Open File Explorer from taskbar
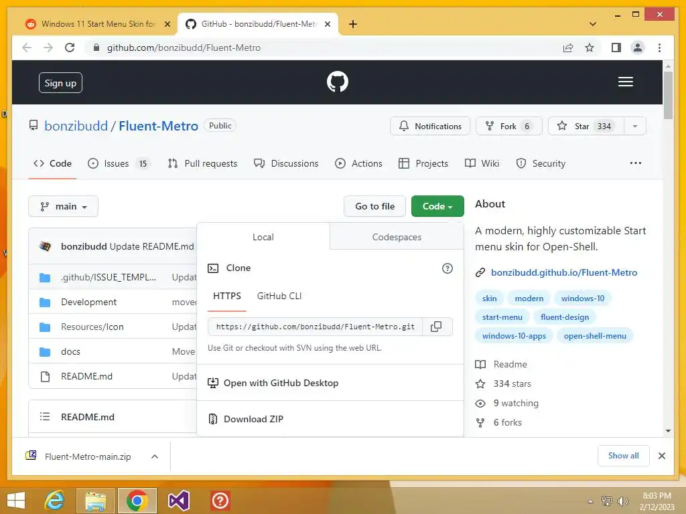Image resolution: width=686 pixels, height=514 pixels. pyautogui.click(x=95, y=501)
